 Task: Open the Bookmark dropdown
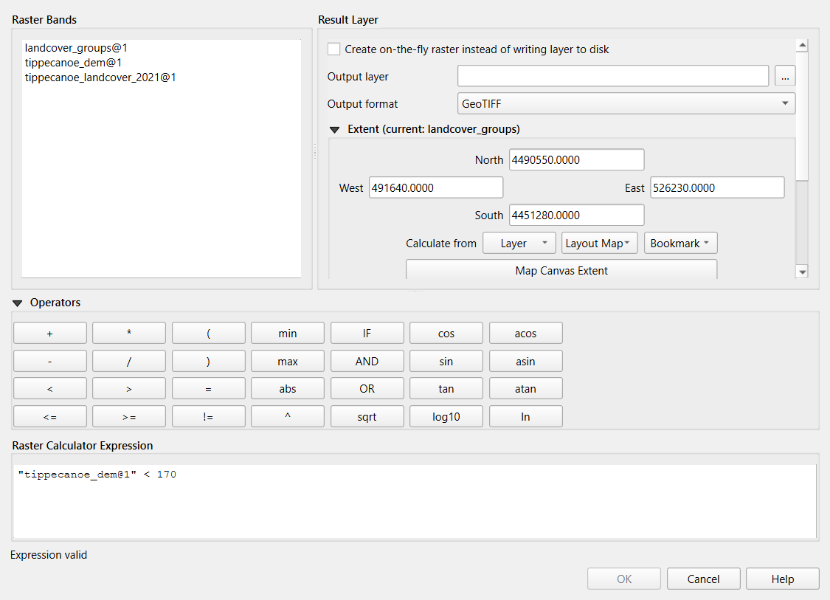click(x=681, y=243)
